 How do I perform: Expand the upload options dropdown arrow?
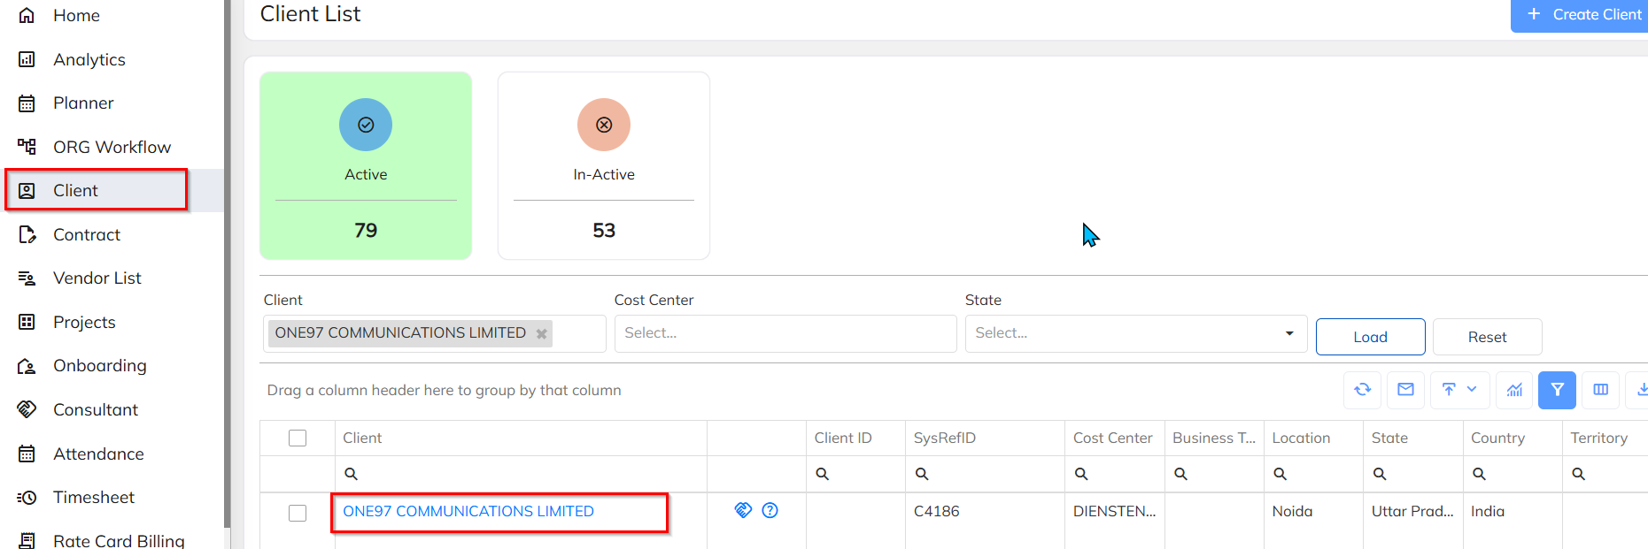click(1472, 390)
